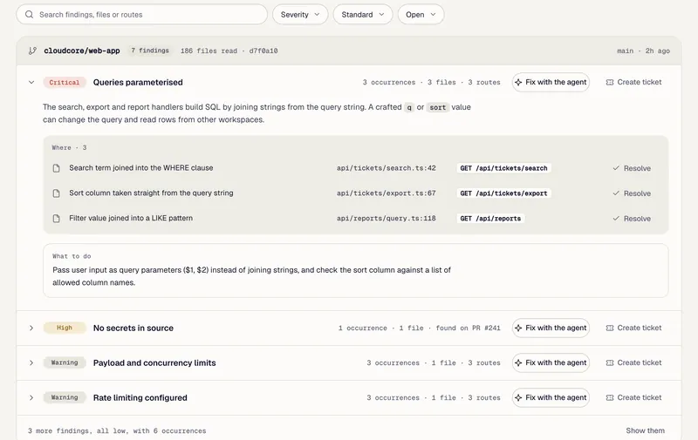Image resolution: width=698 pixels, height=440 pixels.
Task: Click the search magnifier icon
Action: click(x=29, y=14)
